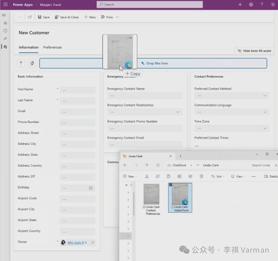
Task: Open the Miti Joshi owner link
Action: [x=76, y=243]
